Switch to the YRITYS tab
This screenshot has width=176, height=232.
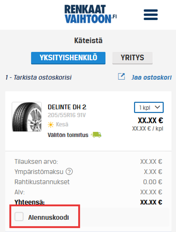[132, 58]
